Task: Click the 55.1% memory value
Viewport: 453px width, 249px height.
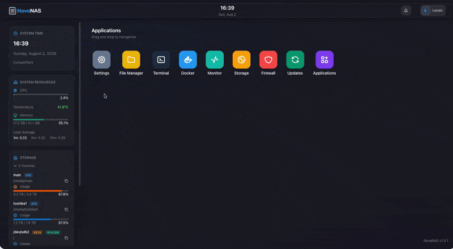Action: [x=63, y=123]
